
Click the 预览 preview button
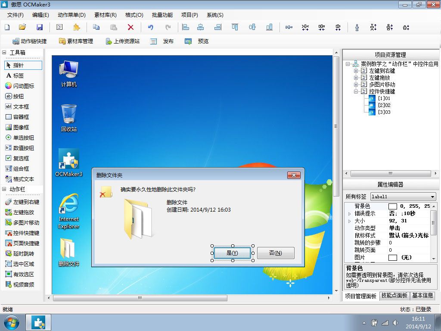click(196, 41)
